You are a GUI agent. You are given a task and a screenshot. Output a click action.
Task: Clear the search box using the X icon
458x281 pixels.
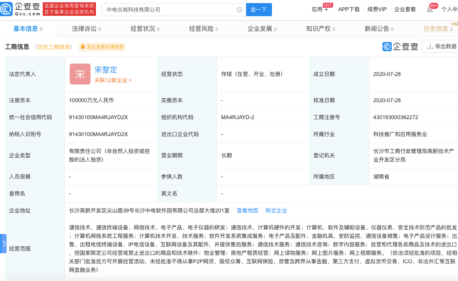[240, 9]
